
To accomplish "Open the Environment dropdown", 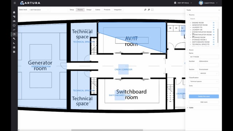I will [x=209, y=73].
